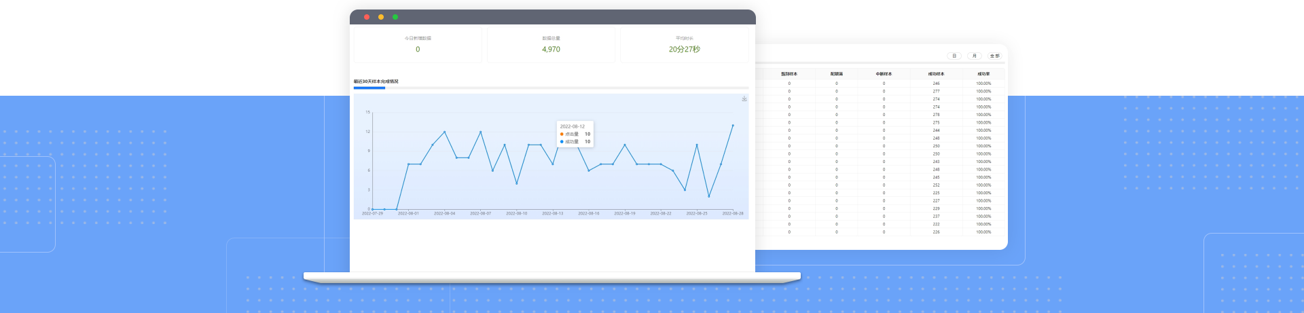Image resolution: width=1304 pixels, height=313 pixels.
Task: Click the 甄别样本 column header
Action: (x=789, y=74)
